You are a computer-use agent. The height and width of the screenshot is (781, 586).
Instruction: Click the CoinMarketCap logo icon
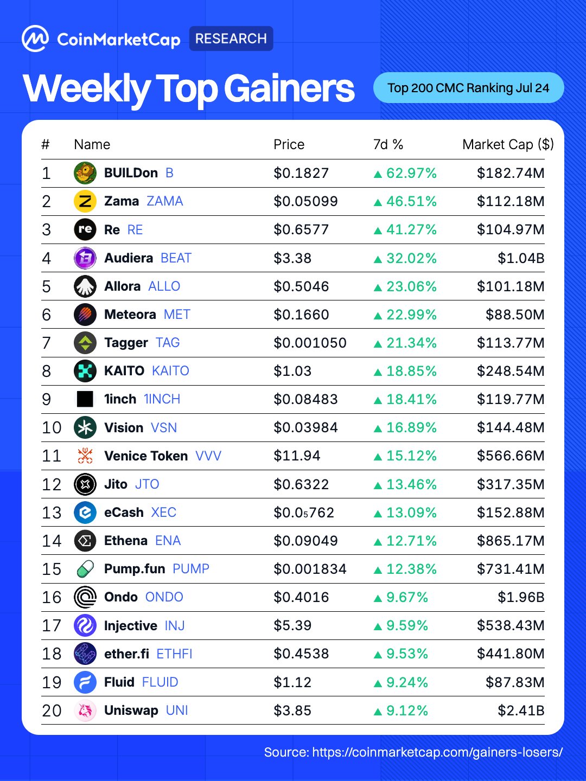point(35,39)
